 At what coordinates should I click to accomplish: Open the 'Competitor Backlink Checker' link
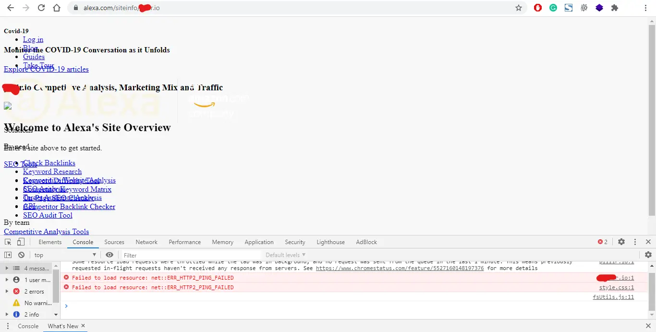coord(69,207)
